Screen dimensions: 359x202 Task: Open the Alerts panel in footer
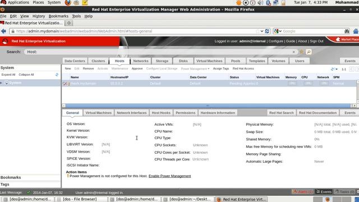[x=303, y=192]
